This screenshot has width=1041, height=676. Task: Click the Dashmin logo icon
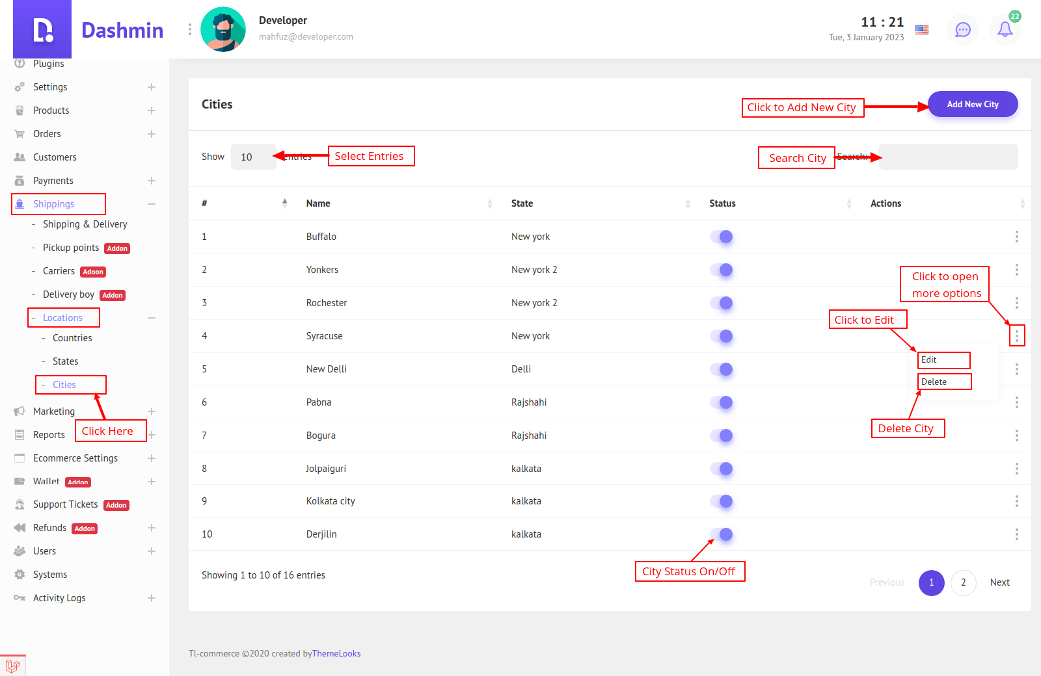tap(42, 30)
